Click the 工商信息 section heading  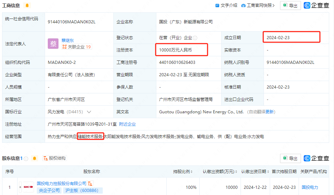(x=11, y=5)
